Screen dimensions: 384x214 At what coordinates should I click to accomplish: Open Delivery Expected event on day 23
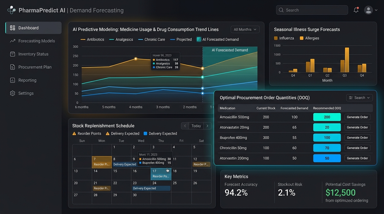click(x=151, y=188)
